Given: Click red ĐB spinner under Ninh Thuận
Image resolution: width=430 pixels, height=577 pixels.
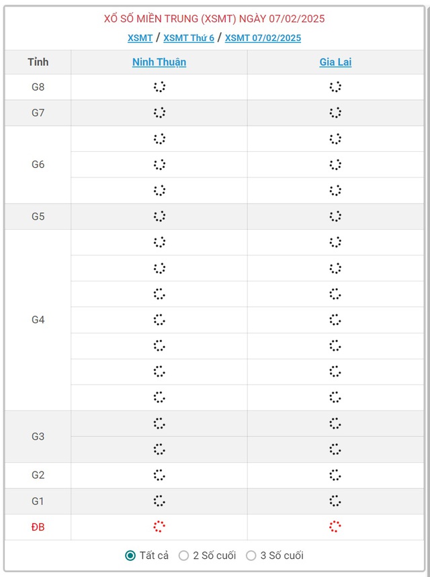Looking at the screenshot, I should coord(159,527).
